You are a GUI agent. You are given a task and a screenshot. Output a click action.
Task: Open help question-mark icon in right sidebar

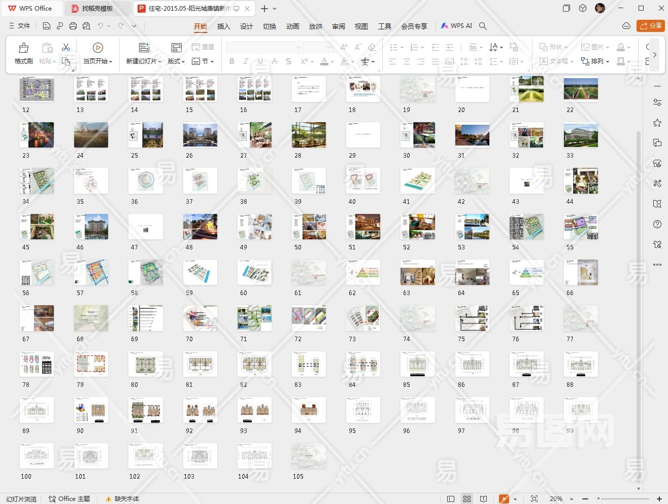click(657, 224)
